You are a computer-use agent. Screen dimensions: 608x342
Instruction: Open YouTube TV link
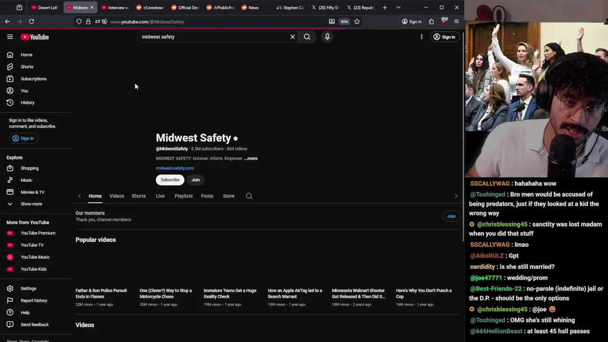(32, 245)
